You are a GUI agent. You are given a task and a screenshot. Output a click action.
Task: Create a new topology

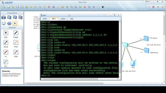coord(4,7)
